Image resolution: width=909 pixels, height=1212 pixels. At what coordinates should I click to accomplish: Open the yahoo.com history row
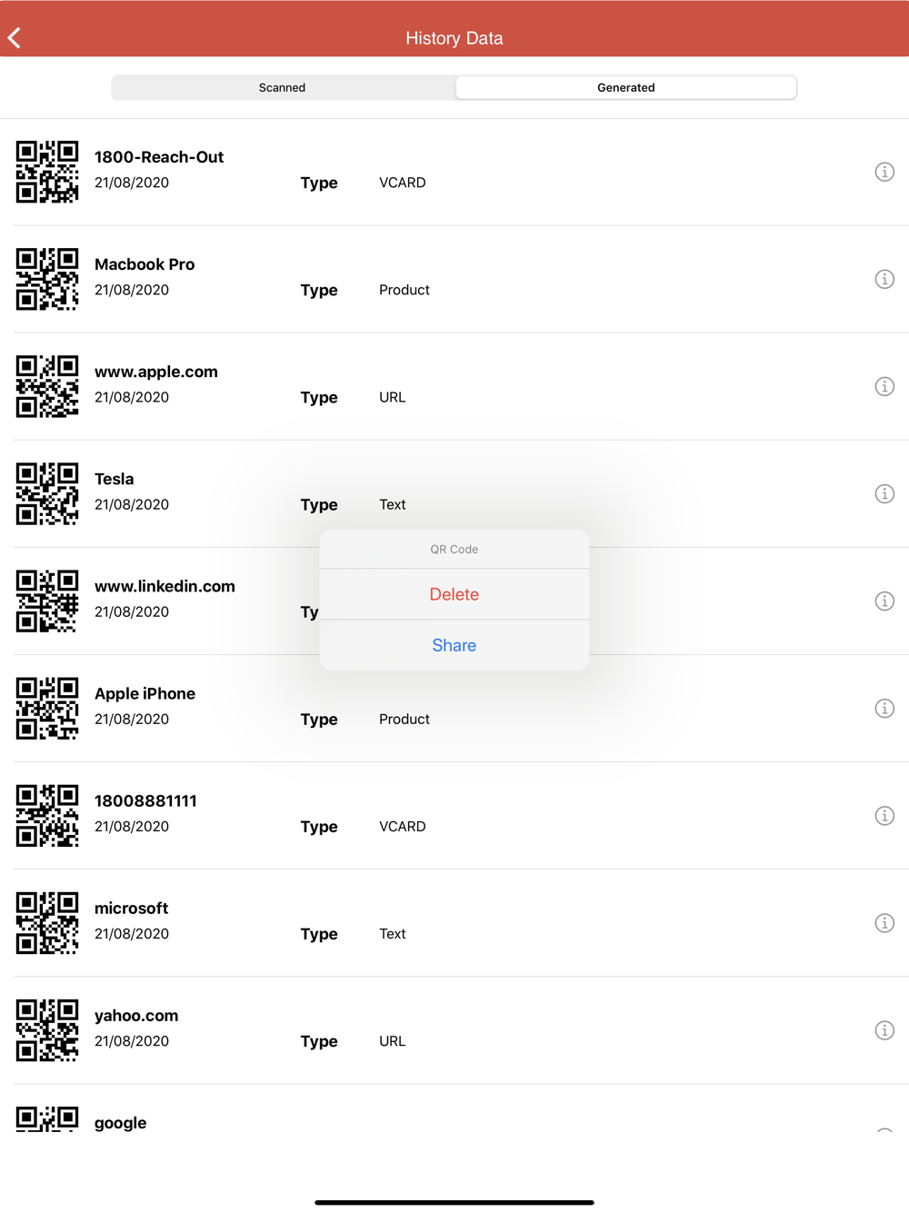pyautogui.click(x=454, y=1030)
